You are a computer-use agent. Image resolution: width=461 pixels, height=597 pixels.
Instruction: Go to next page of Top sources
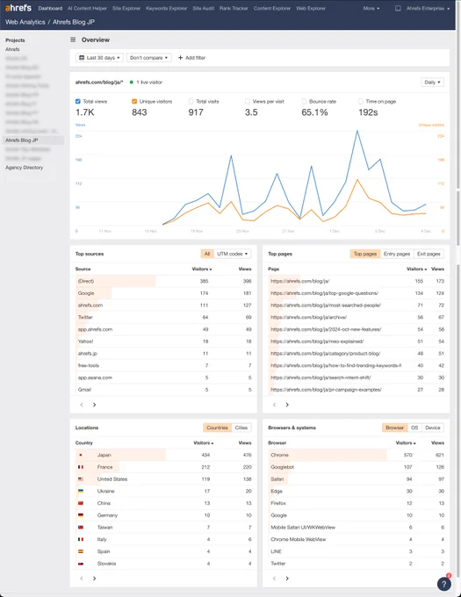[95, 405]
